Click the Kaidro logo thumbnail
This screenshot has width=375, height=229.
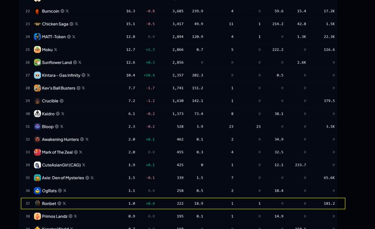click(x=37, y=114)
